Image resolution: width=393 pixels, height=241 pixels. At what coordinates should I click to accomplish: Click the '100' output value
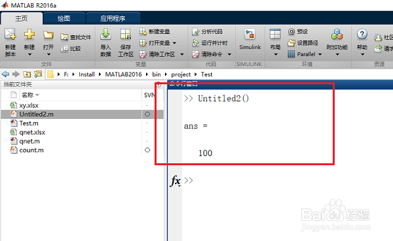pos(205,153)
